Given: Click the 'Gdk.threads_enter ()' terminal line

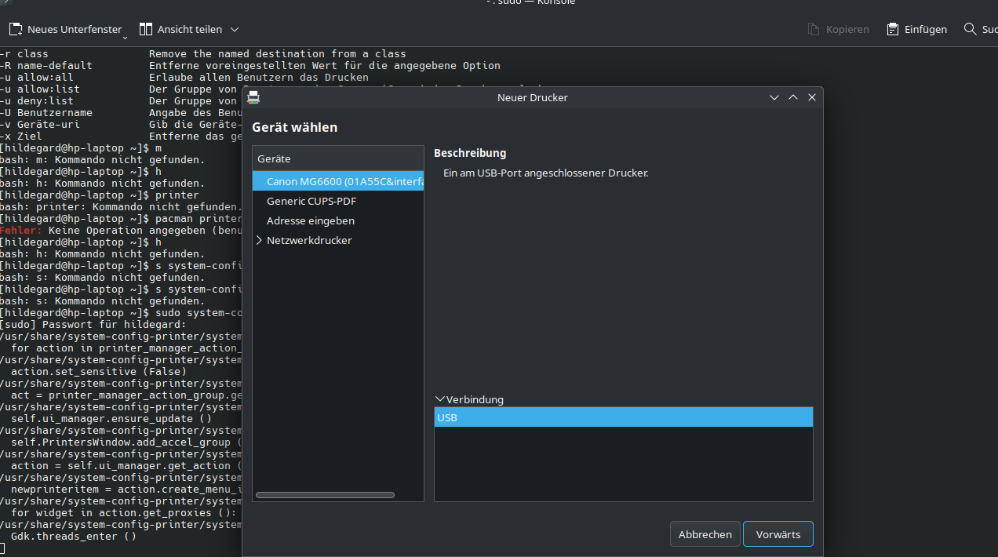Looking at the screenshot, I should click(x=74, y=537).
